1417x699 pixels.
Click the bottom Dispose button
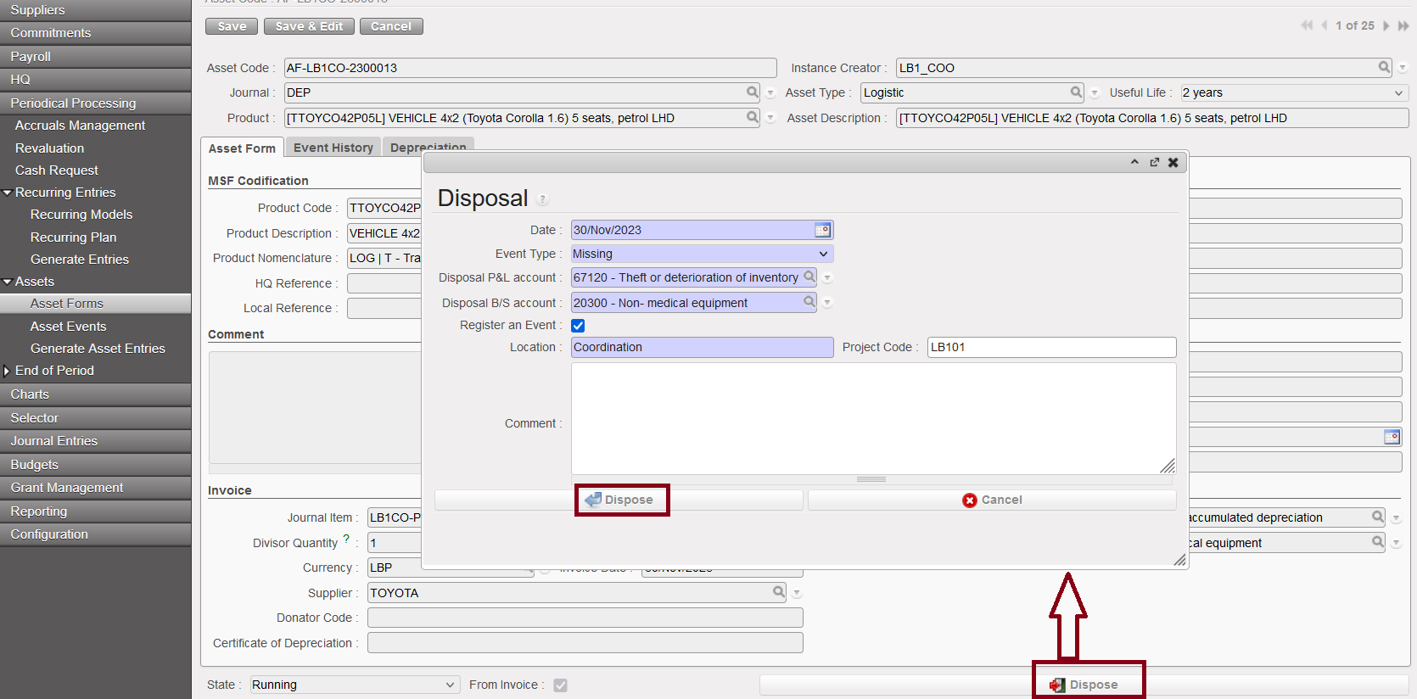(1084, 685)
